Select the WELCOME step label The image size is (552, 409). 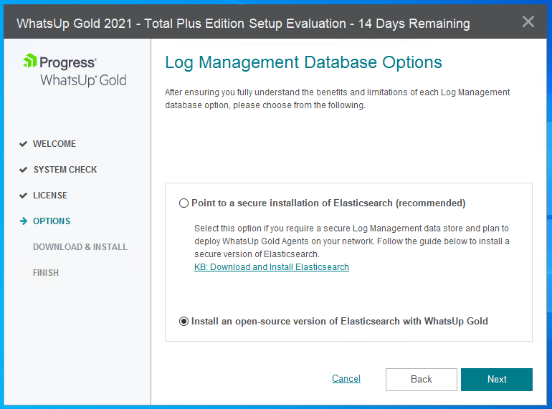tap(54, 144)
